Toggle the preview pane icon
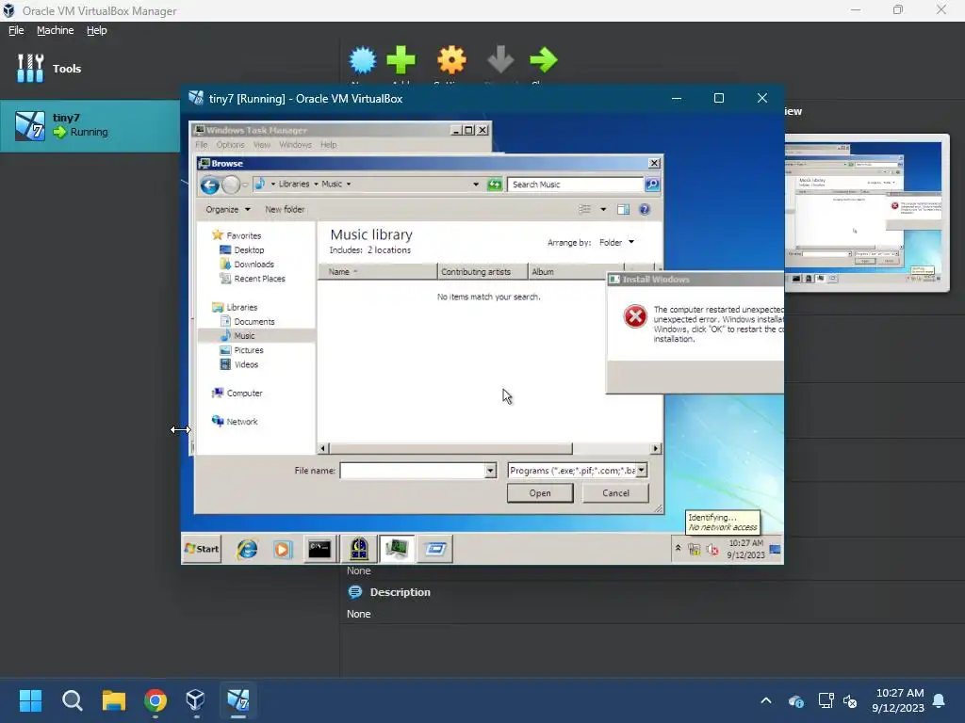 click(x=624, y=210)
